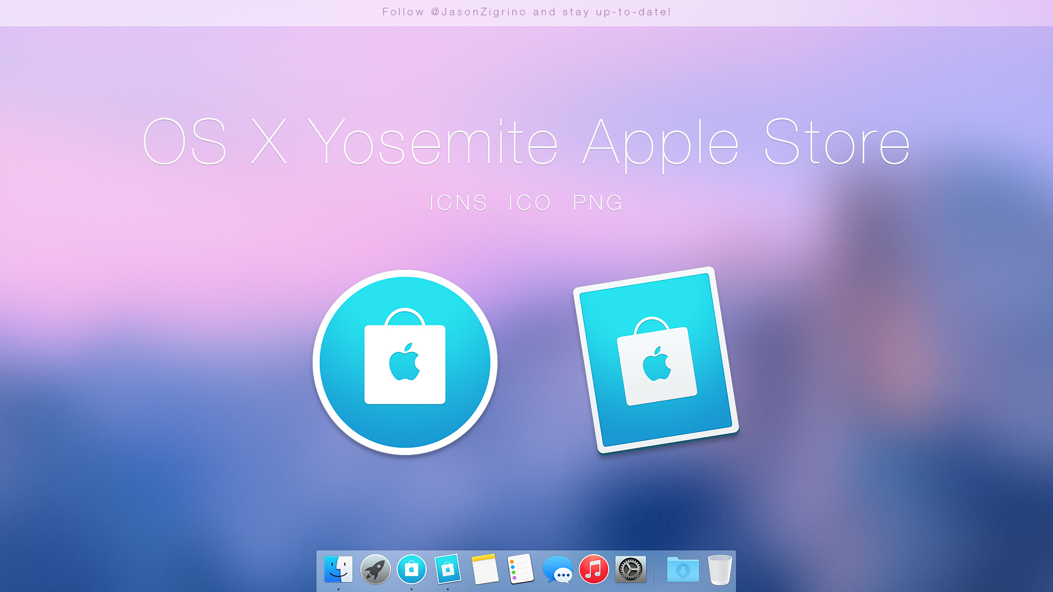Open the round Apple Store app in the dock
This screenshot has width=1053, height=592.
coord(411,570)
